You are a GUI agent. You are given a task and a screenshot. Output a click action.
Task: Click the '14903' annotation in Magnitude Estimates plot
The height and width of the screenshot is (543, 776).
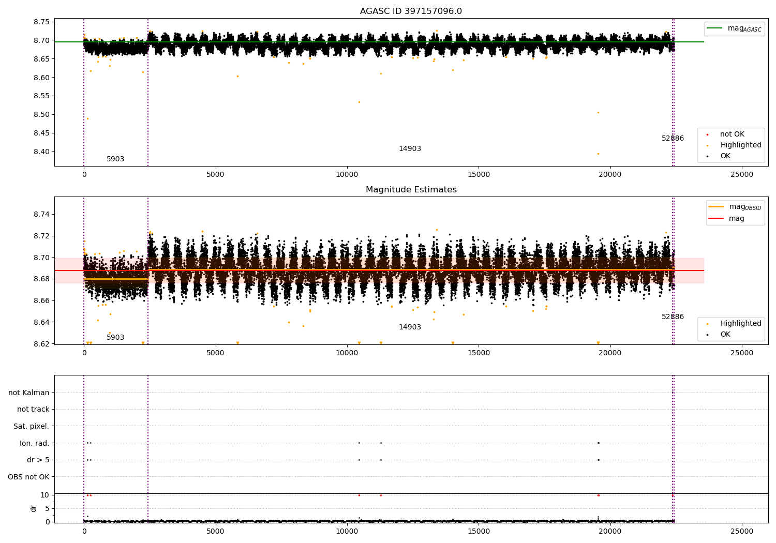[410, 327]
